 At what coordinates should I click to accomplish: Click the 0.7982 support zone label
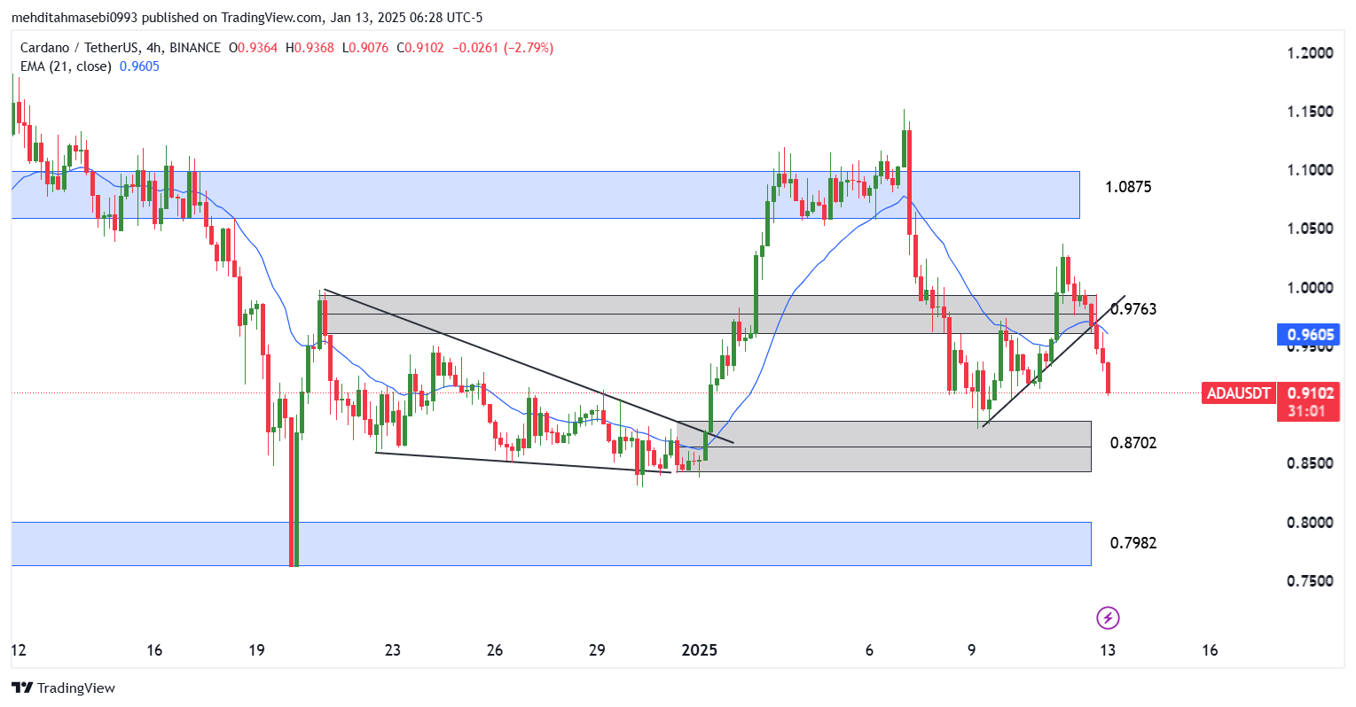[1133, 542]
